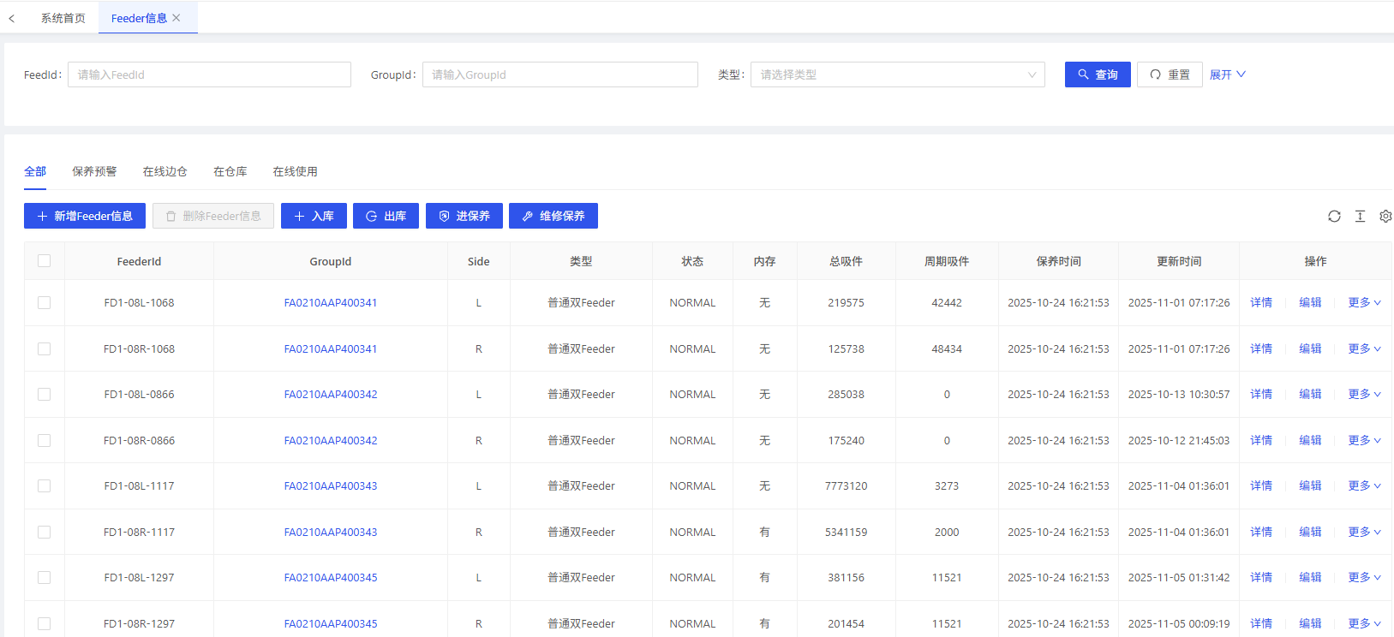Click the 出库 button
Screen dimensions: 1394x637
[386, 217]
